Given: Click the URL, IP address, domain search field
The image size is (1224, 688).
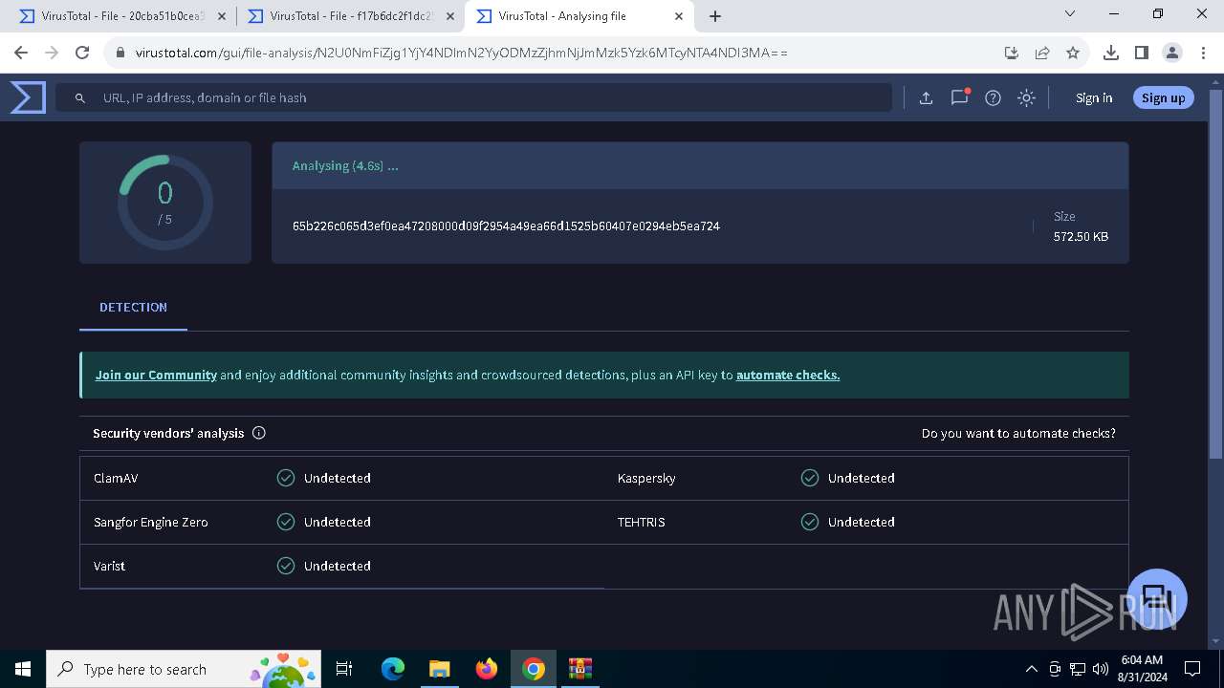Looking at the screenshot, I should tap(473, 97).
